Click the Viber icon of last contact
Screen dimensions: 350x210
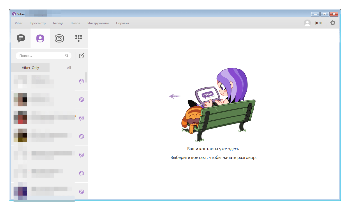coord(82,192)
